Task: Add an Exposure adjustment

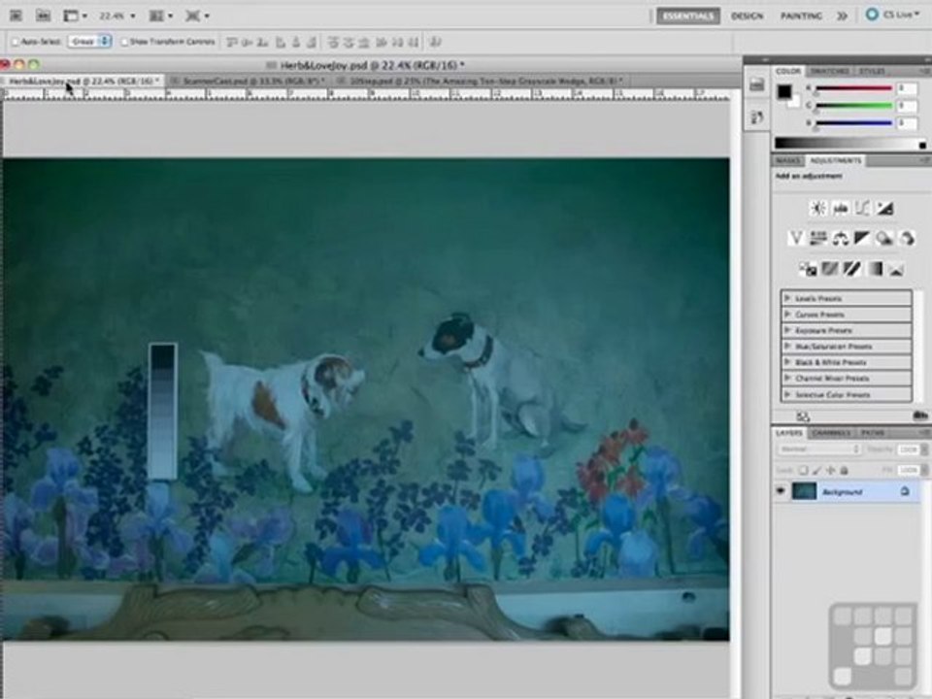Action: 884,208
